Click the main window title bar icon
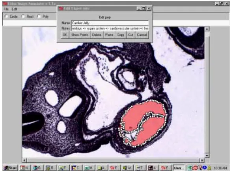The width and height of the screenshot is (233, 171). (5, 4)
